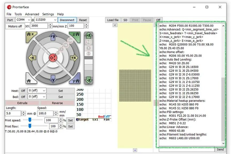The width and height of the screenshot is (231, 154).
Task: Increase Z feedrate stepper
Action: click(86, 25)
